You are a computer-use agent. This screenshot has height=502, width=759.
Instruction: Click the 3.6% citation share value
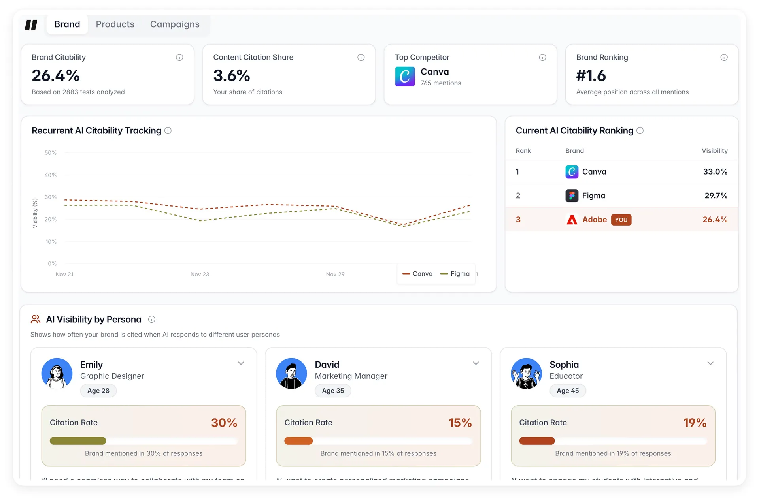(x=232, y=75)
